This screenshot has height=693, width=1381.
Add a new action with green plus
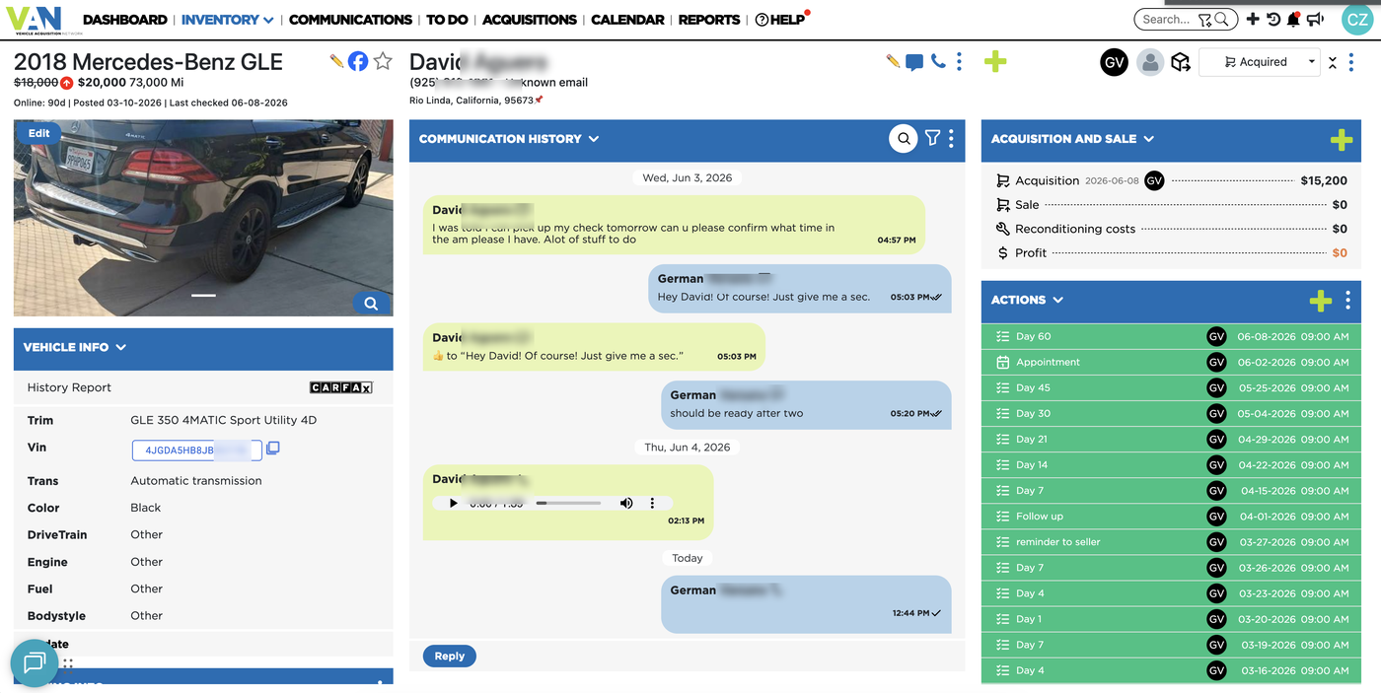click(x=1321, y=301)
